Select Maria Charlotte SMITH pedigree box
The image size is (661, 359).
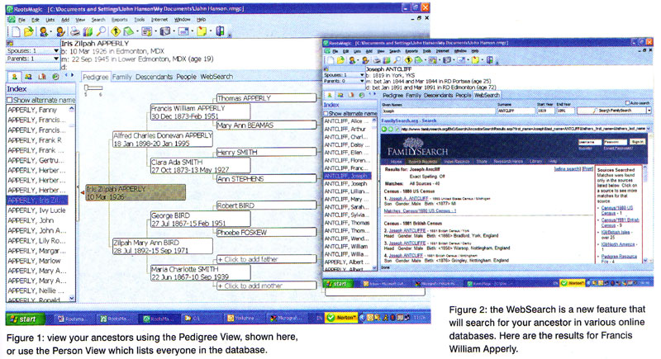tap(200, 272)
